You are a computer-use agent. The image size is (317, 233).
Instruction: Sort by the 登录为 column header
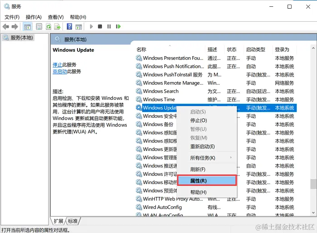point(284,49)
